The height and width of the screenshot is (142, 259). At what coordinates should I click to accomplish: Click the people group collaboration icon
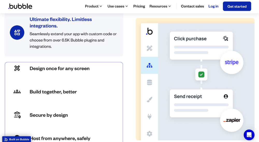(17, 92)
